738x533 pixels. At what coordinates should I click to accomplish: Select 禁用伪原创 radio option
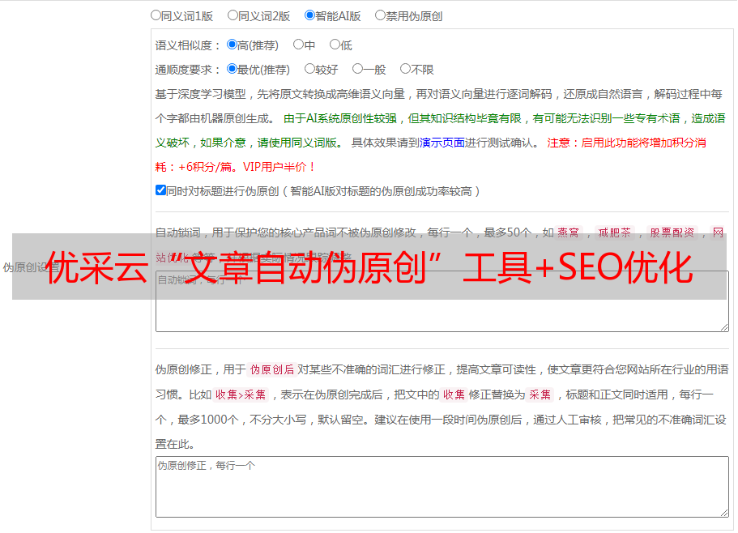[x=380, y=15]
